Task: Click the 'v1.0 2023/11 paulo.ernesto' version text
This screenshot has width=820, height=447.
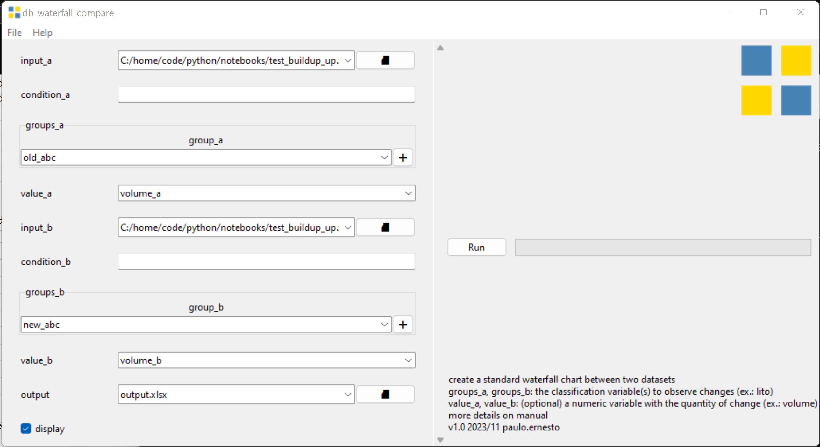Action: 504,427
